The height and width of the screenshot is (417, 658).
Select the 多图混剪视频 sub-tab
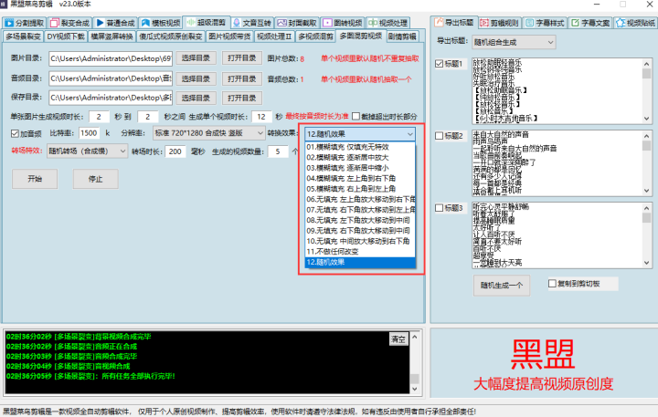click(x=361, y=36)
